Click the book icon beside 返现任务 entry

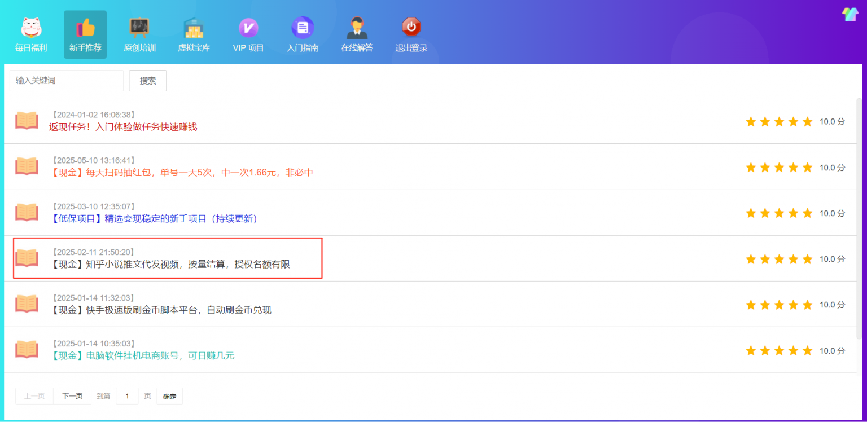coord(27,121)
